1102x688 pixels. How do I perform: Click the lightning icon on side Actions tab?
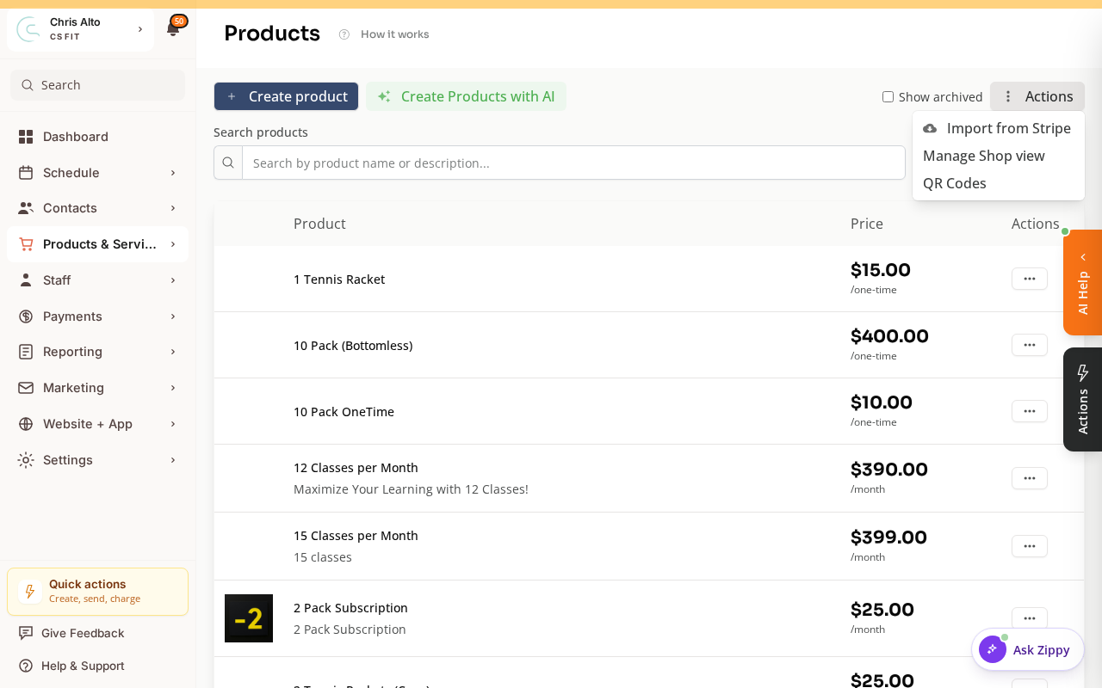point(1083,372)
